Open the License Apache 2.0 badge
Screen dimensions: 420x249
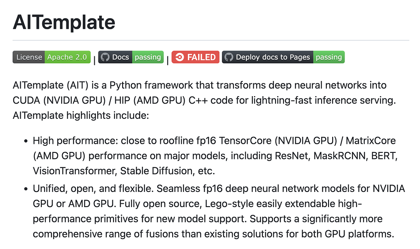[51, 57]
